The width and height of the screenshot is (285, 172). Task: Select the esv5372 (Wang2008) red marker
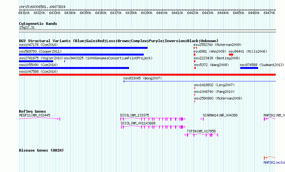point(195,68)
